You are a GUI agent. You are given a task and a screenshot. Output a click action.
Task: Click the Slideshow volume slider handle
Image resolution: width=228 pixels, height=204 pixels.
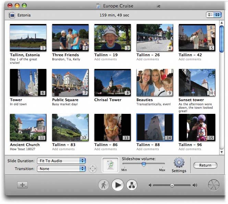tap(144, 164)
